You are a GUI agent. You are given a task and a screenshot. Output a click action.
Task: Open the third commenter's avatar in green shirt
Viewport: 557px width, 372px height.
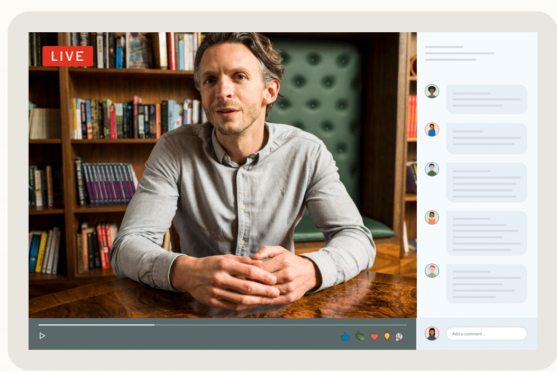[x=432, y=169]
